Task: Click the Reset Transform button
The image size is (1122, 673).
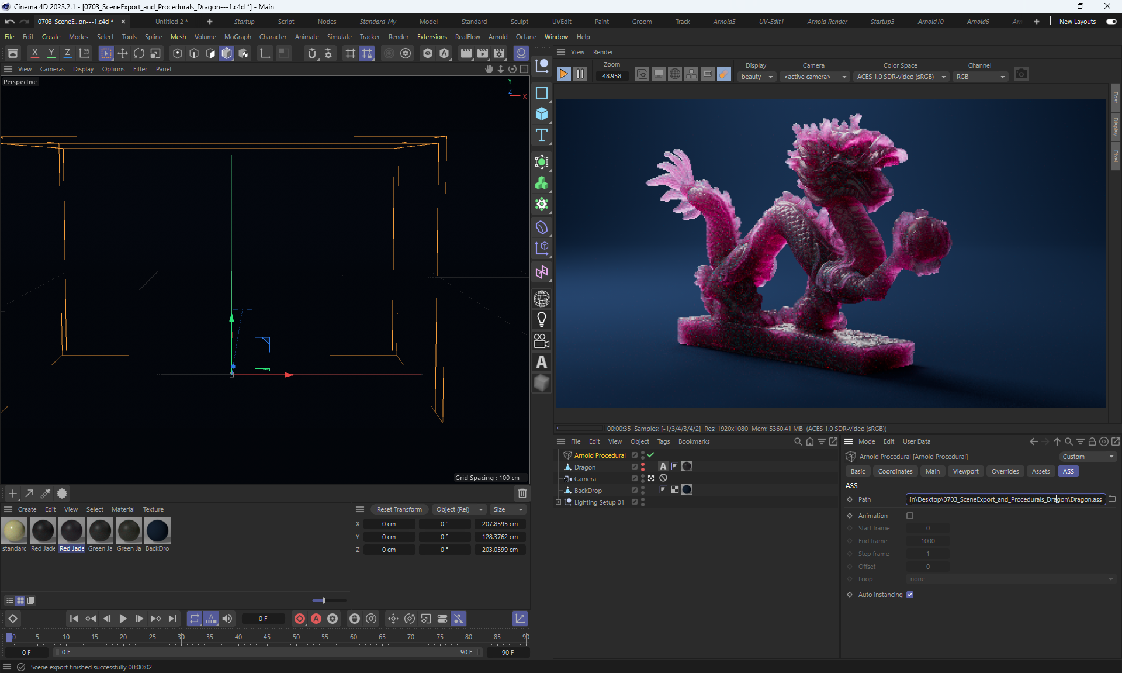Action: (x=399, y=509)
